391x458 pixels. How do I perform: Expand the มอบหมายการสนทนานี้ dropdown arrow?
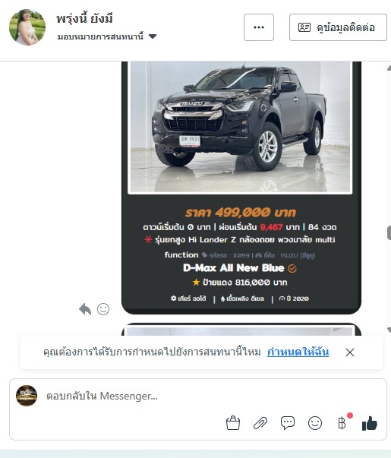[153, 36]
